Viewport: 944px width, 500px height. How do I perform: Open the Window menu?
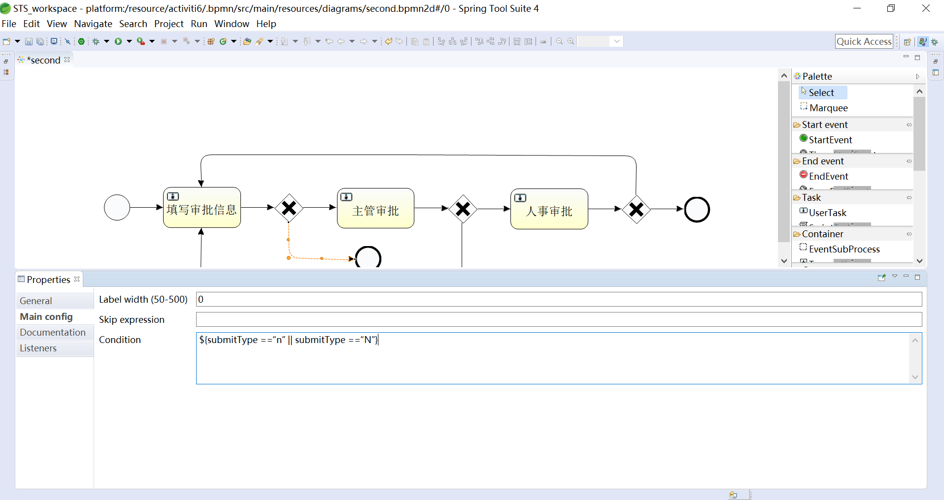pyautogui.click(x=232, y=24)
